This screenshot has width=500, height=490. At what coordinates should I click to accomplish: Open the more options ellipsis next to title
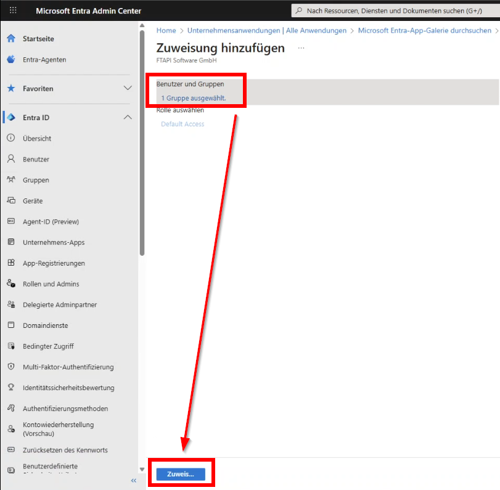coord(301,48)
